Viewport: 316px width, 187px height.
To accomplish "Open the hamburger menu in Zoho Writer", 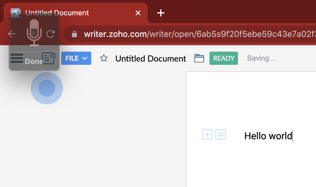I will 17,58.
